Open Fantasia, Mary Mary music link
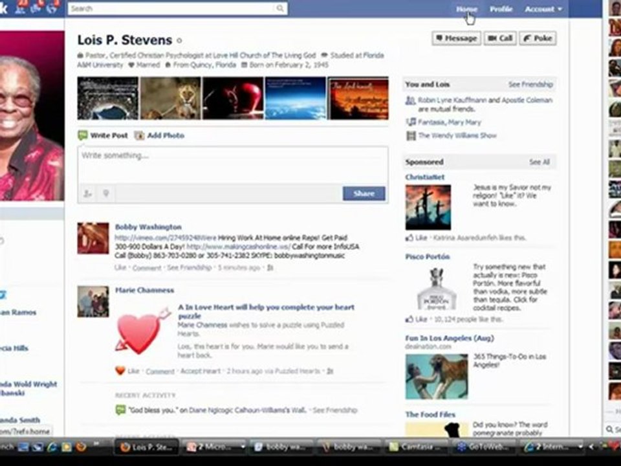 [450, 122]
